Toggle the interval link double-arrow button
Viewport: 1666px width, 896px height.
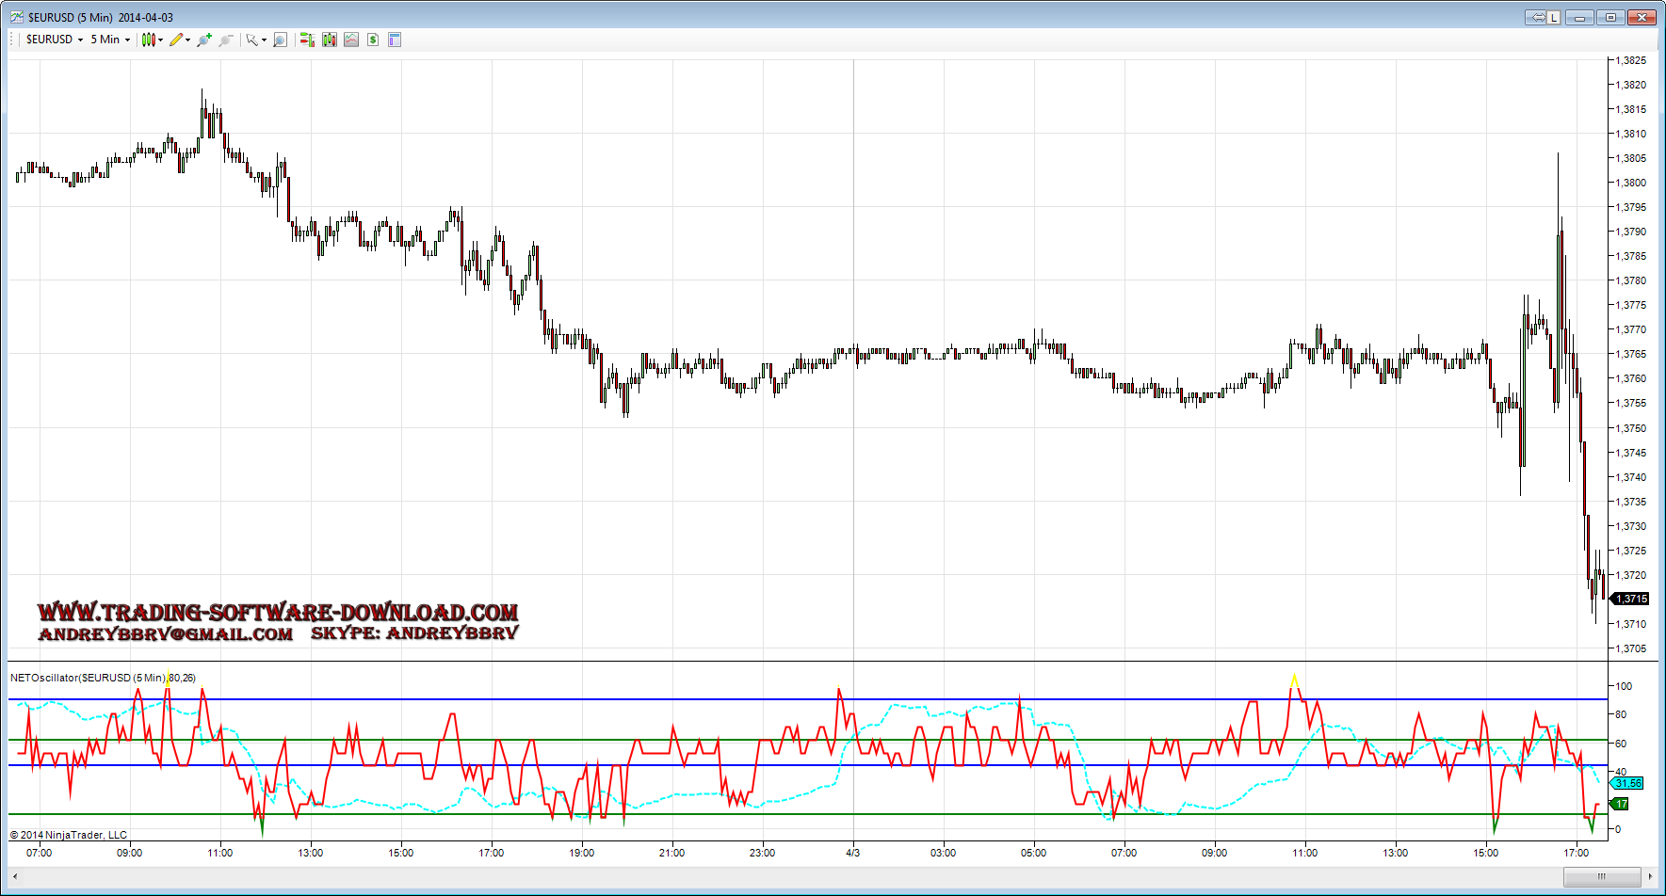(1537, 17)
